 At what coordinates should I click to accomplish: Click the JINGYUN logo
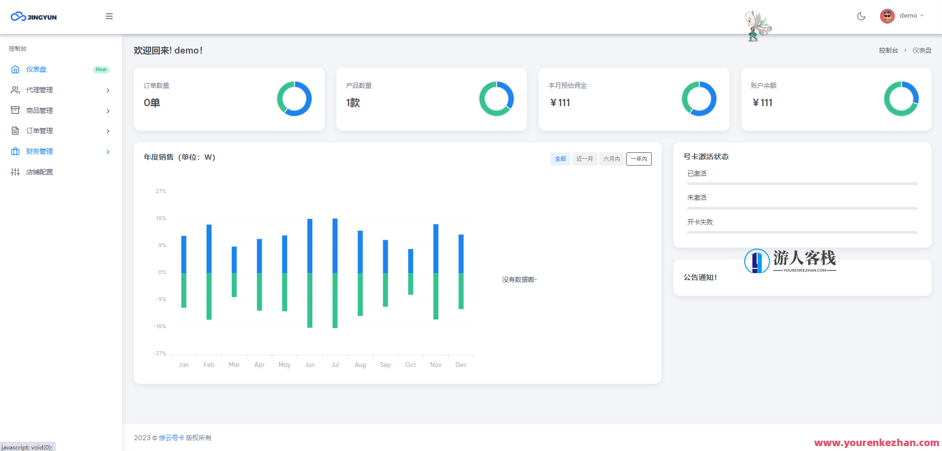[x=34, y=17]
